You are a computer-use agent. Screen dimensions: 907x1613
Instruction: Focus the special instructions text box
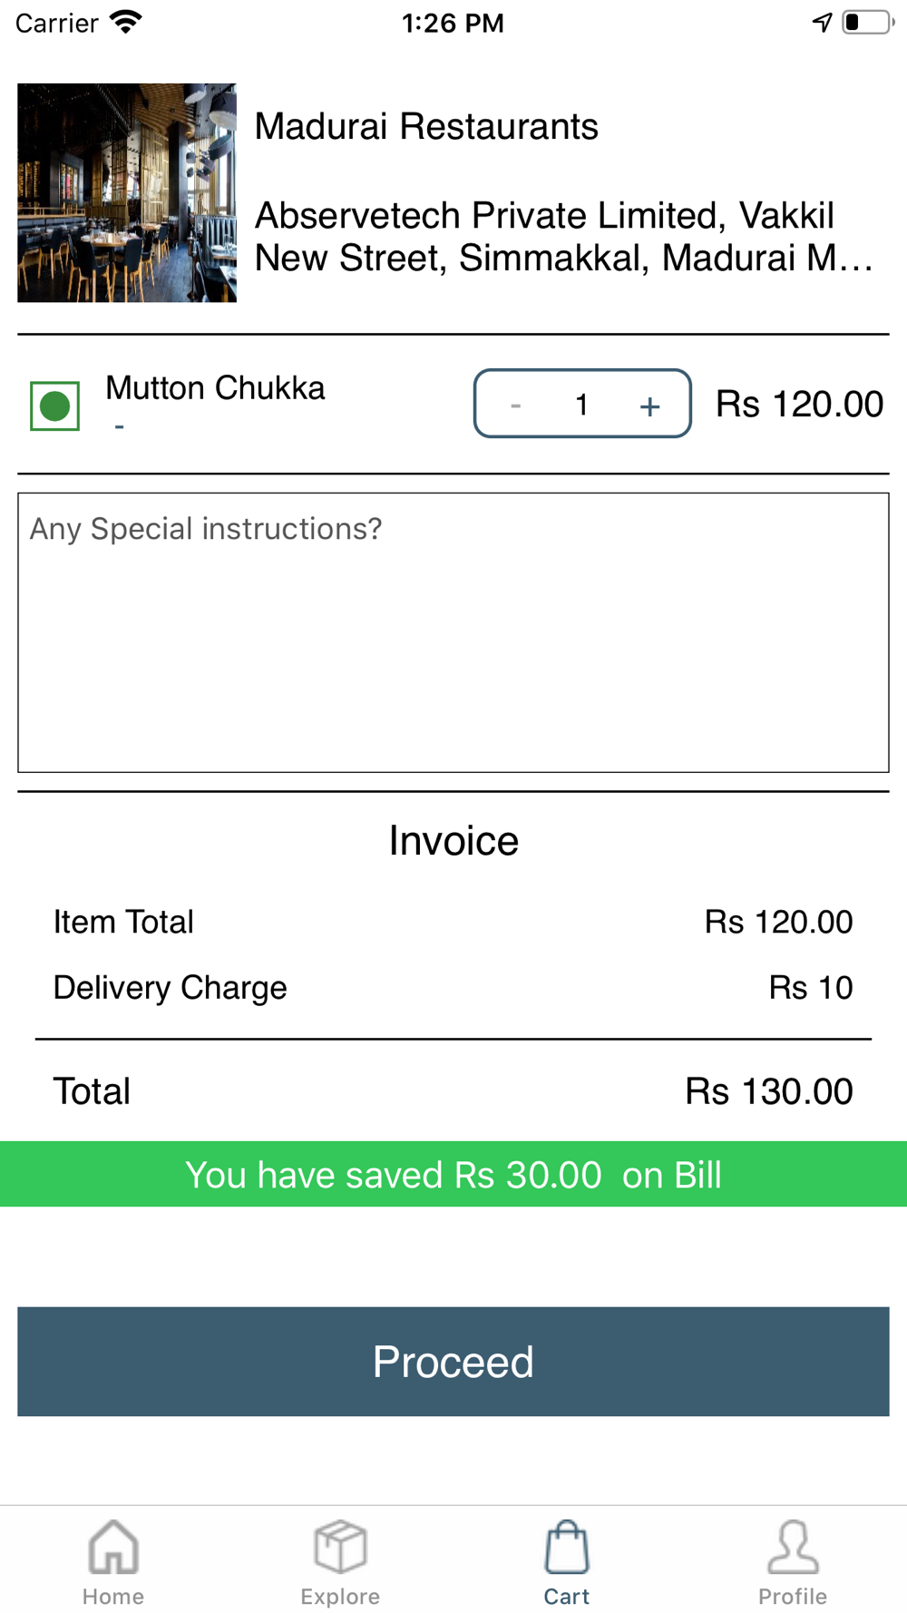[x=453, y=632]
